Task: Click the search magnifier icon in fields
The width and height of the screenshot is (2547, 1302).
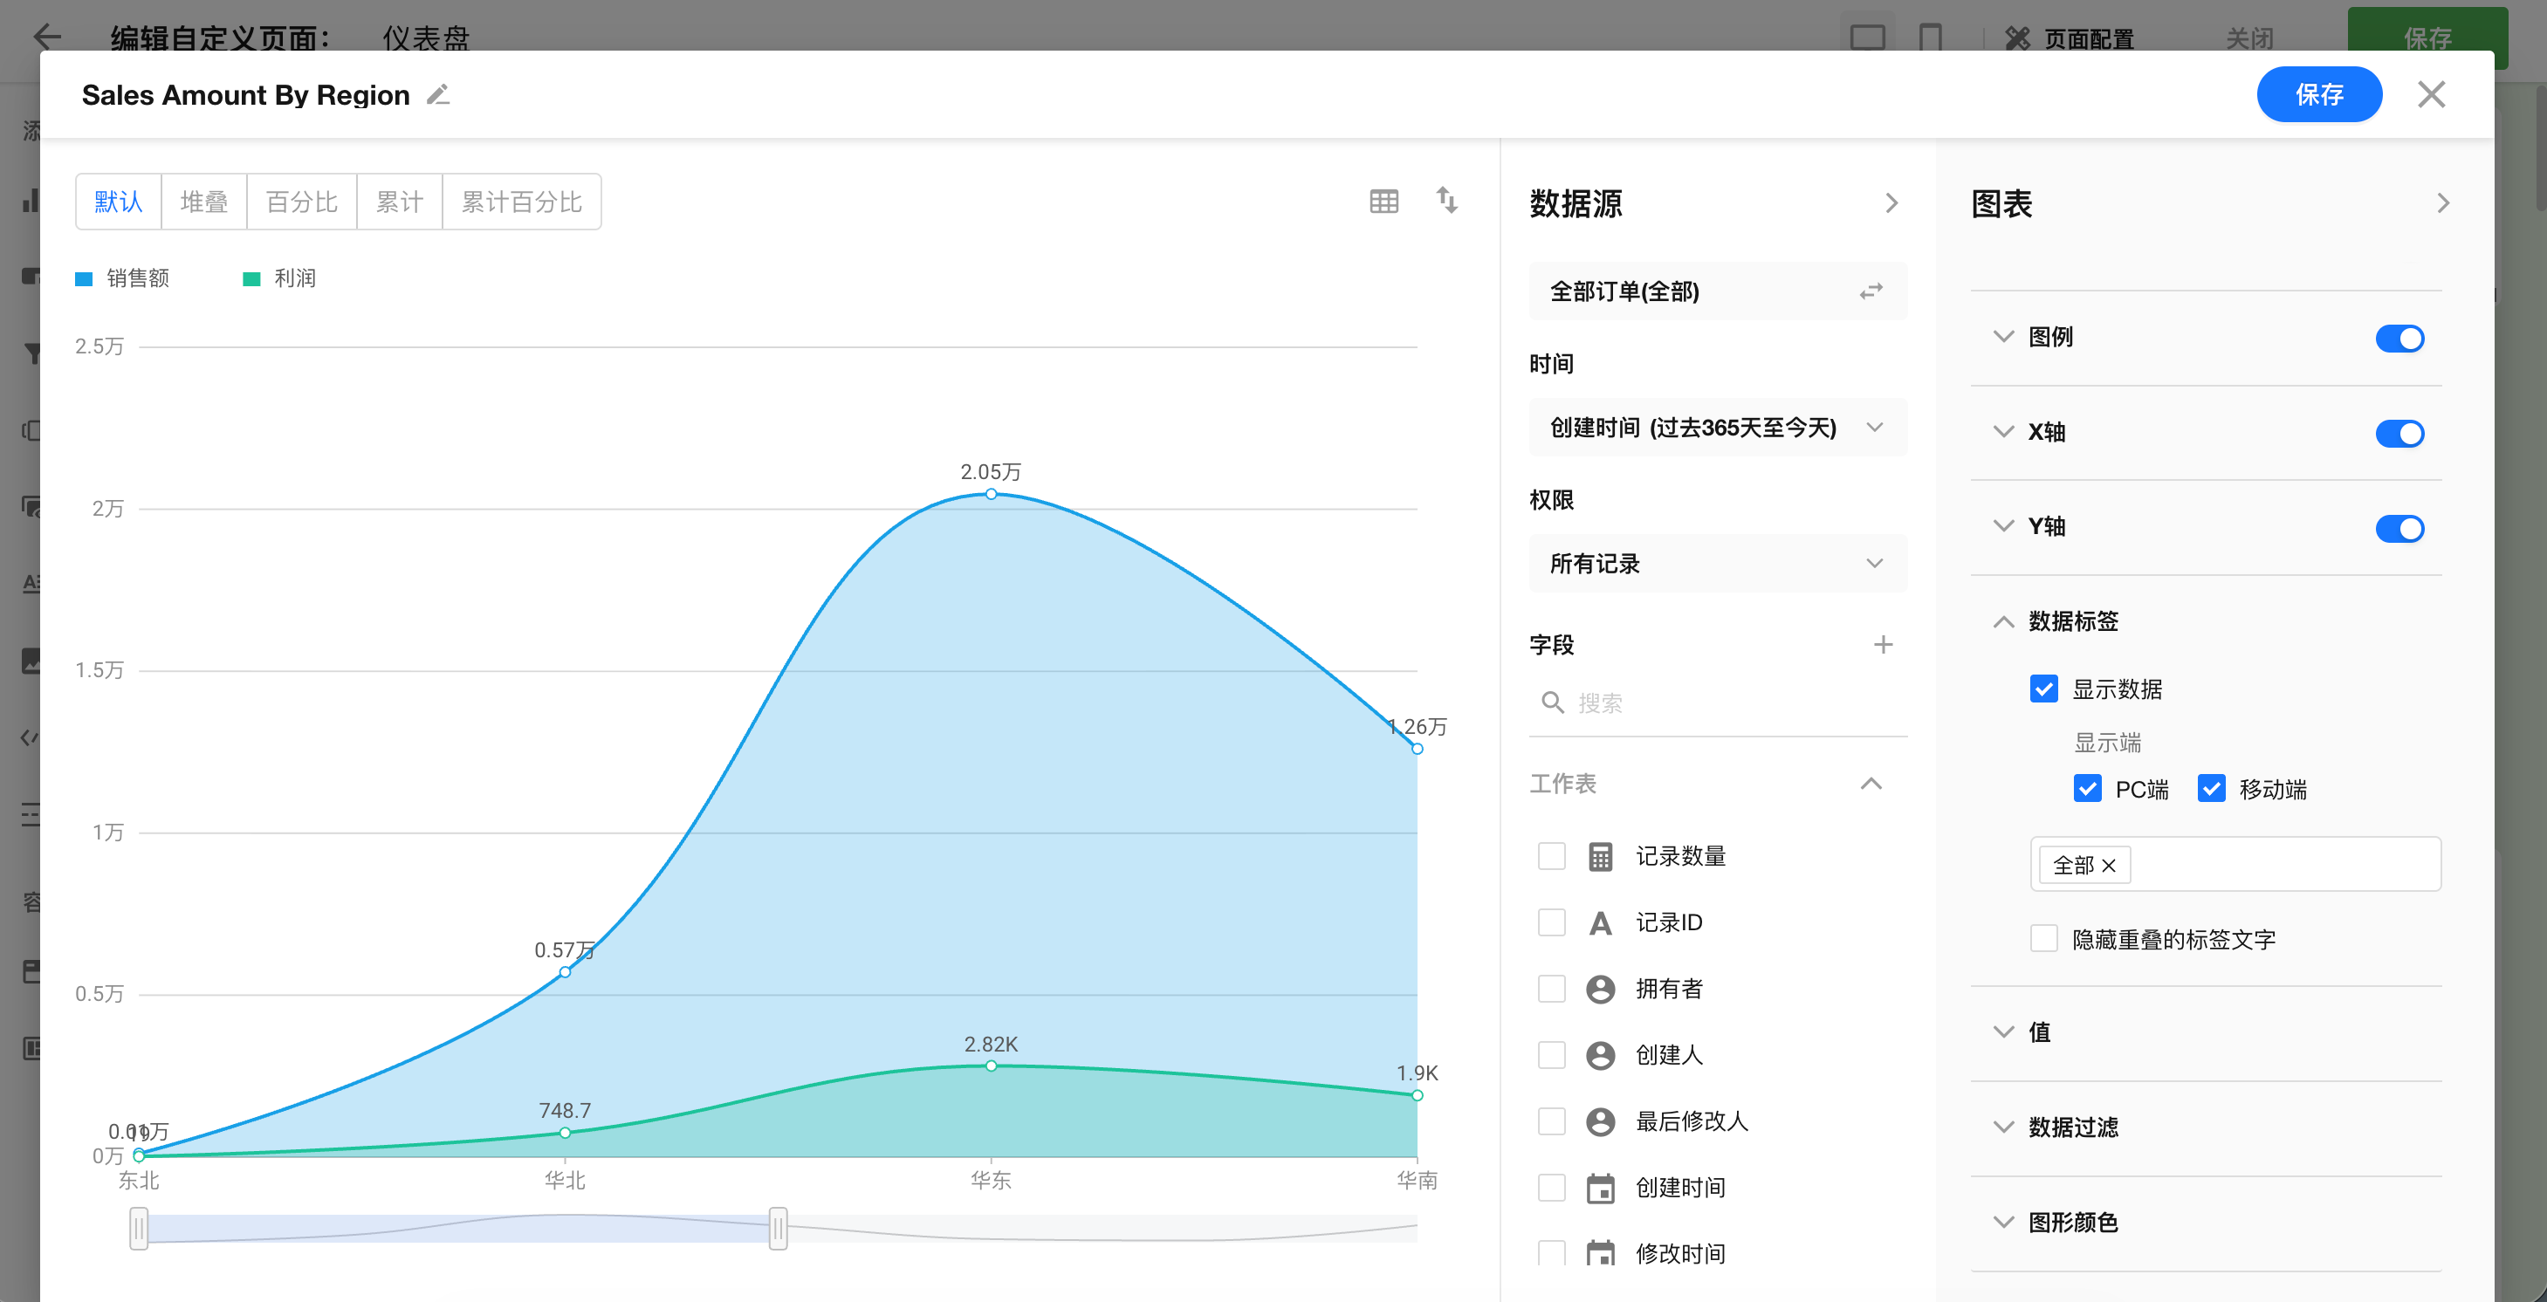Action: pyautogui.click(x=1552, y=702)
